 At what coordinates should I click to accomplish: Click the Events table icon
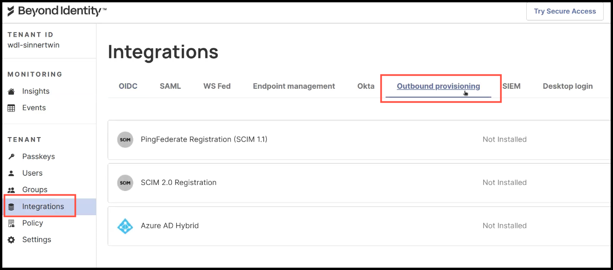click(12, 108)
